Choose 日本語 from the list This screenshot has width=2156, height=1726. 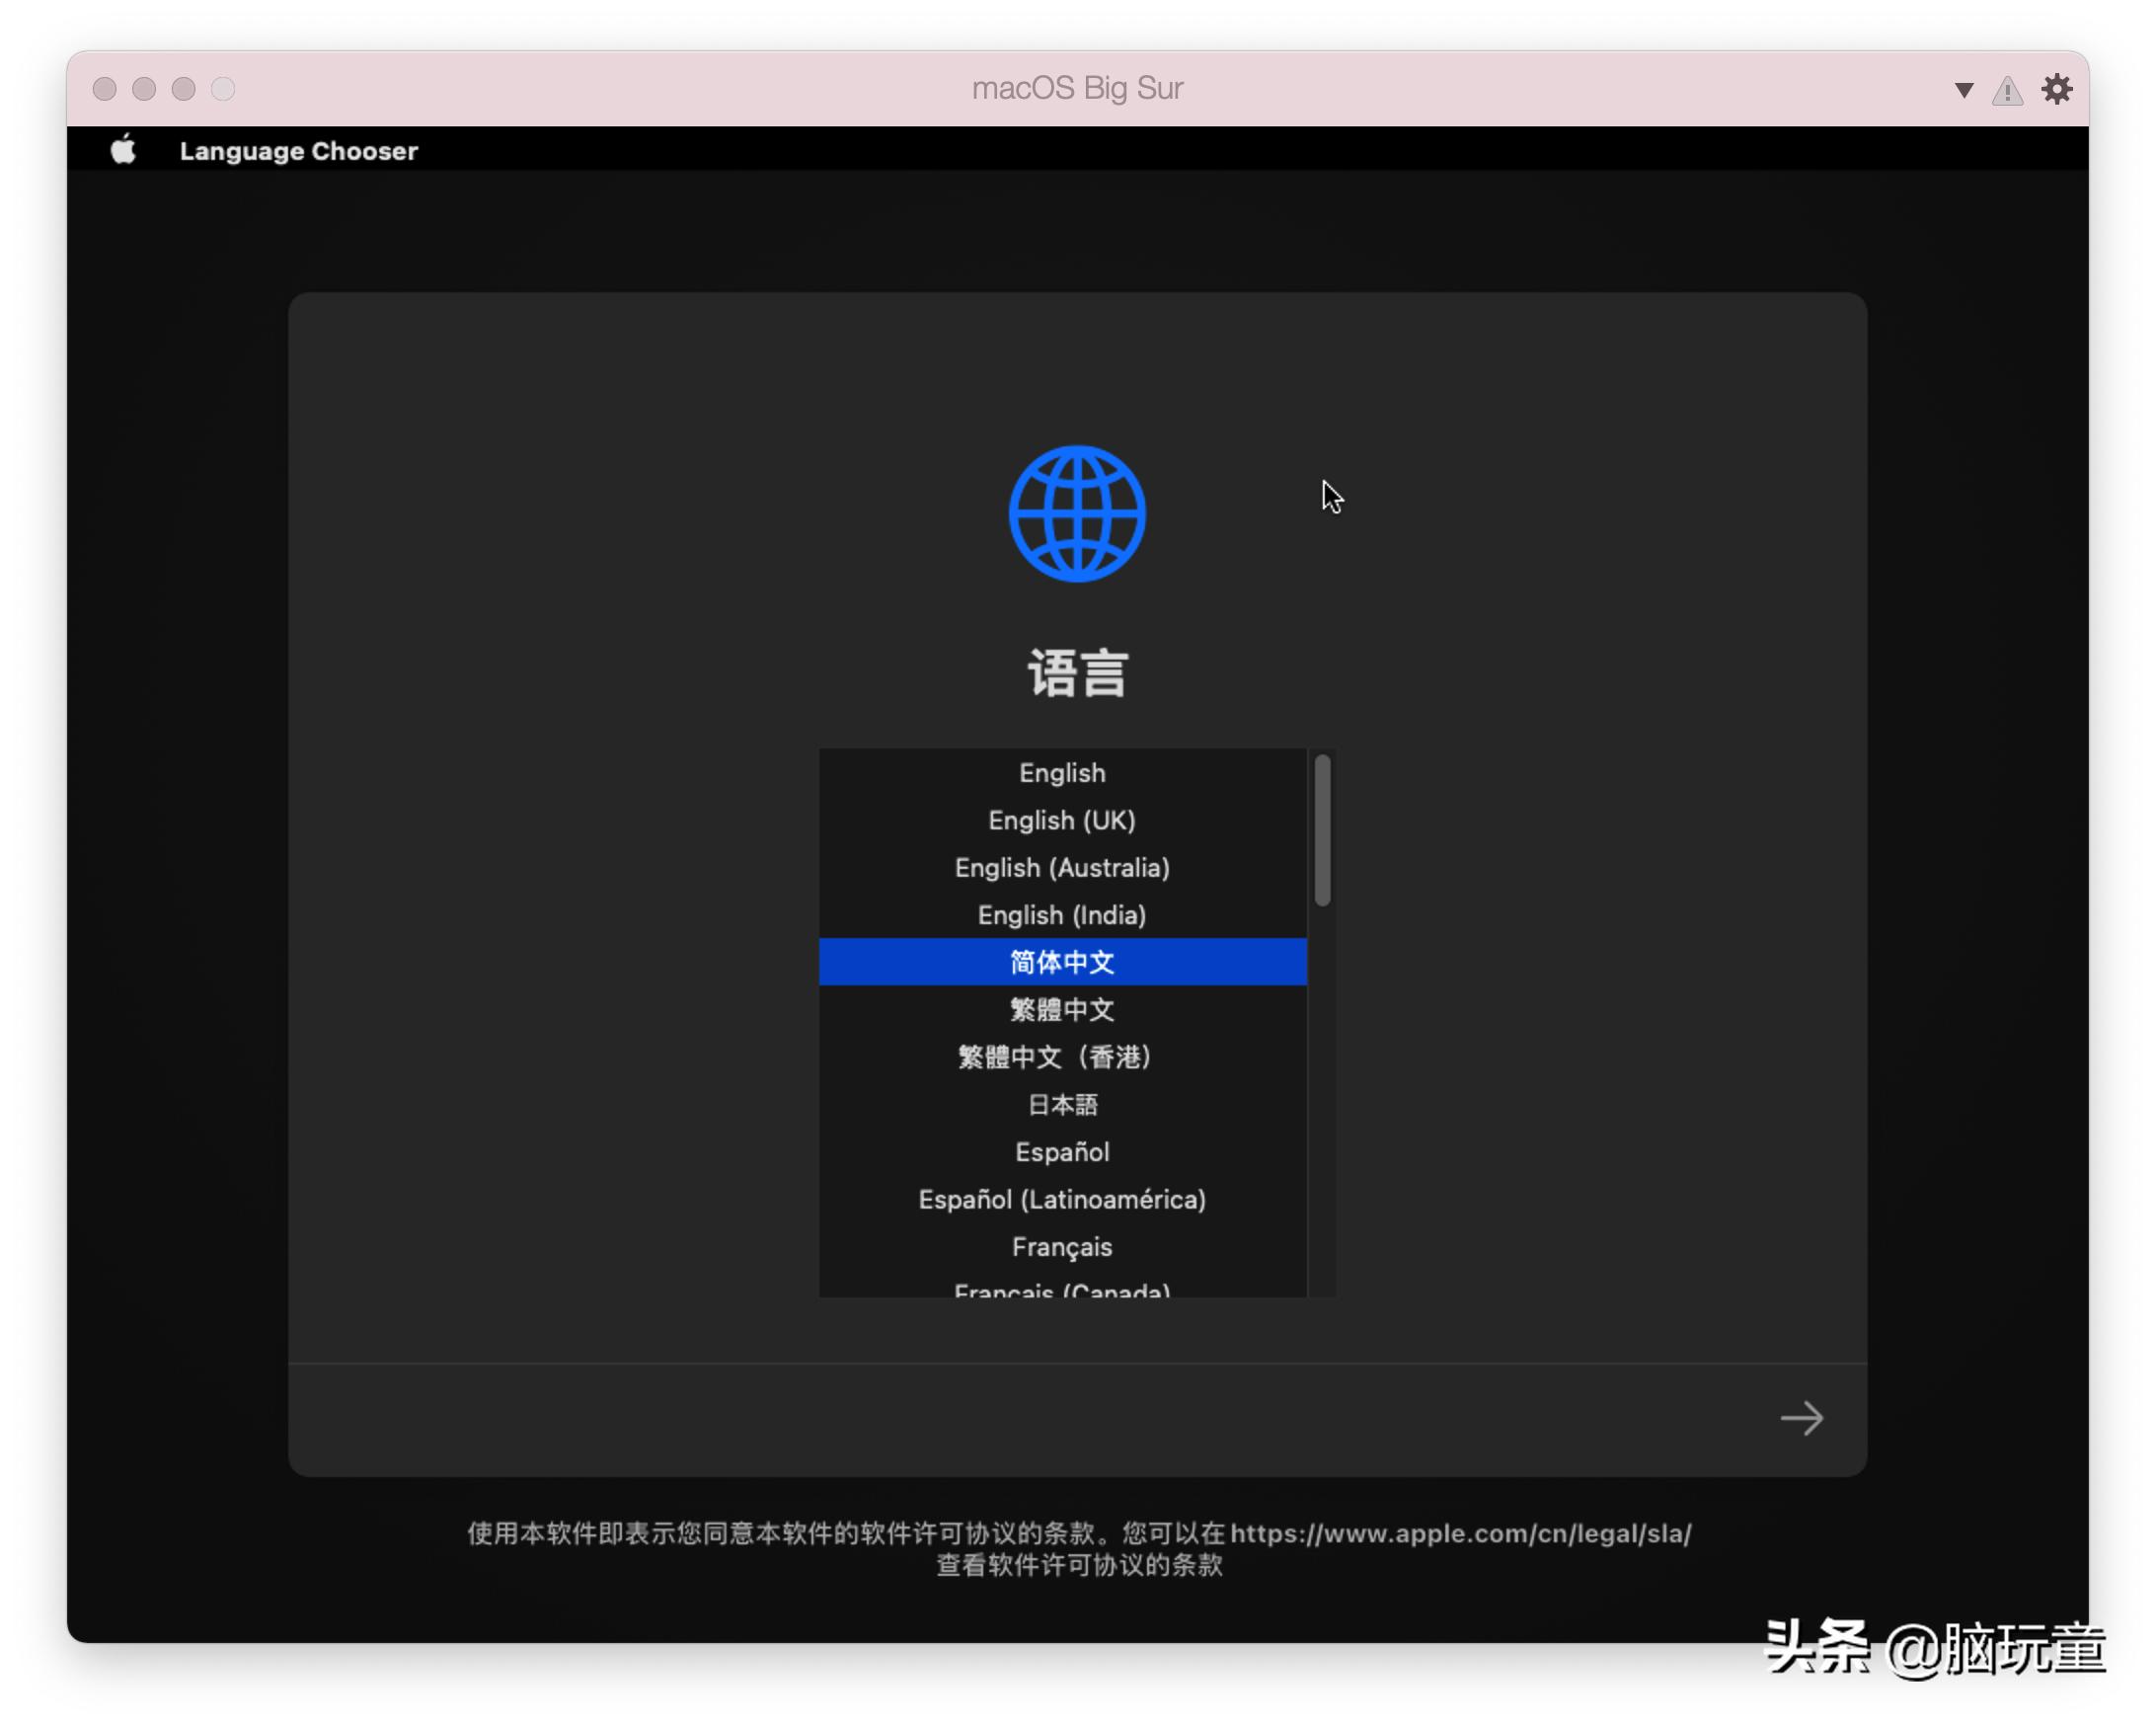1062,1104
